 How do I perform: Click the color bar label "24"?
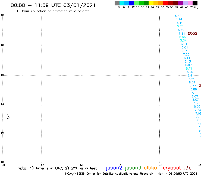point(152,7)
